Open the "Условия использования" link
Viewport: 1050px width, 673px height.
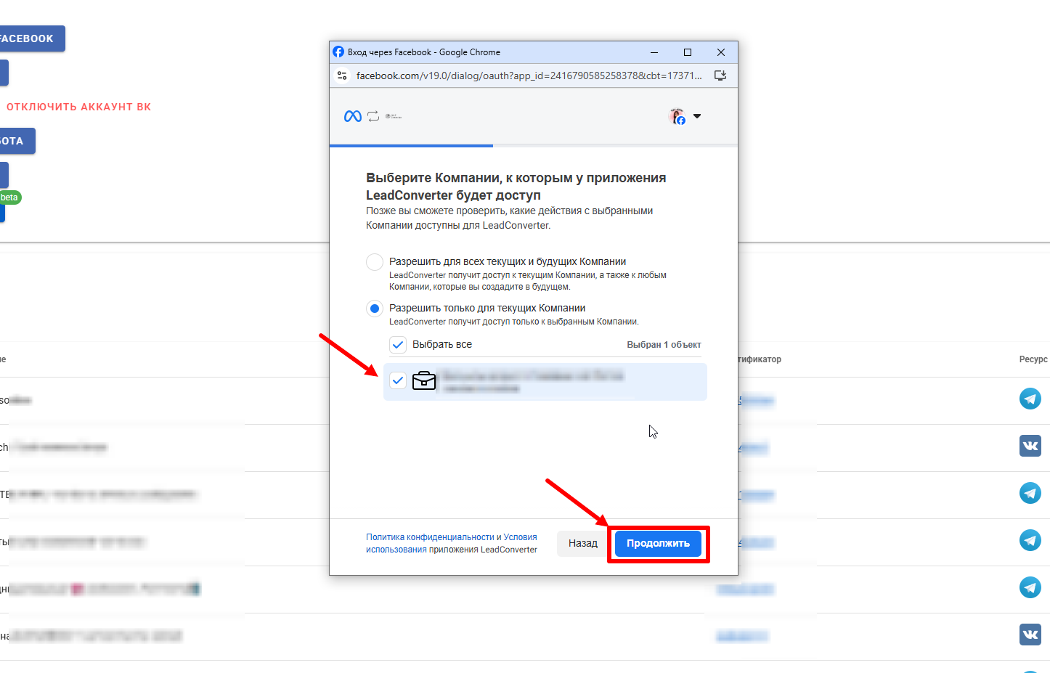pos(520,537)
